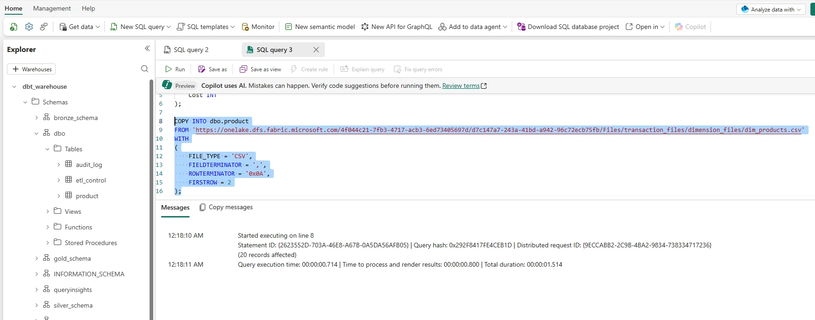This screenshot has width=815, height=320.
Task: Open the Open in dropdown
Action: click(645, 27)
